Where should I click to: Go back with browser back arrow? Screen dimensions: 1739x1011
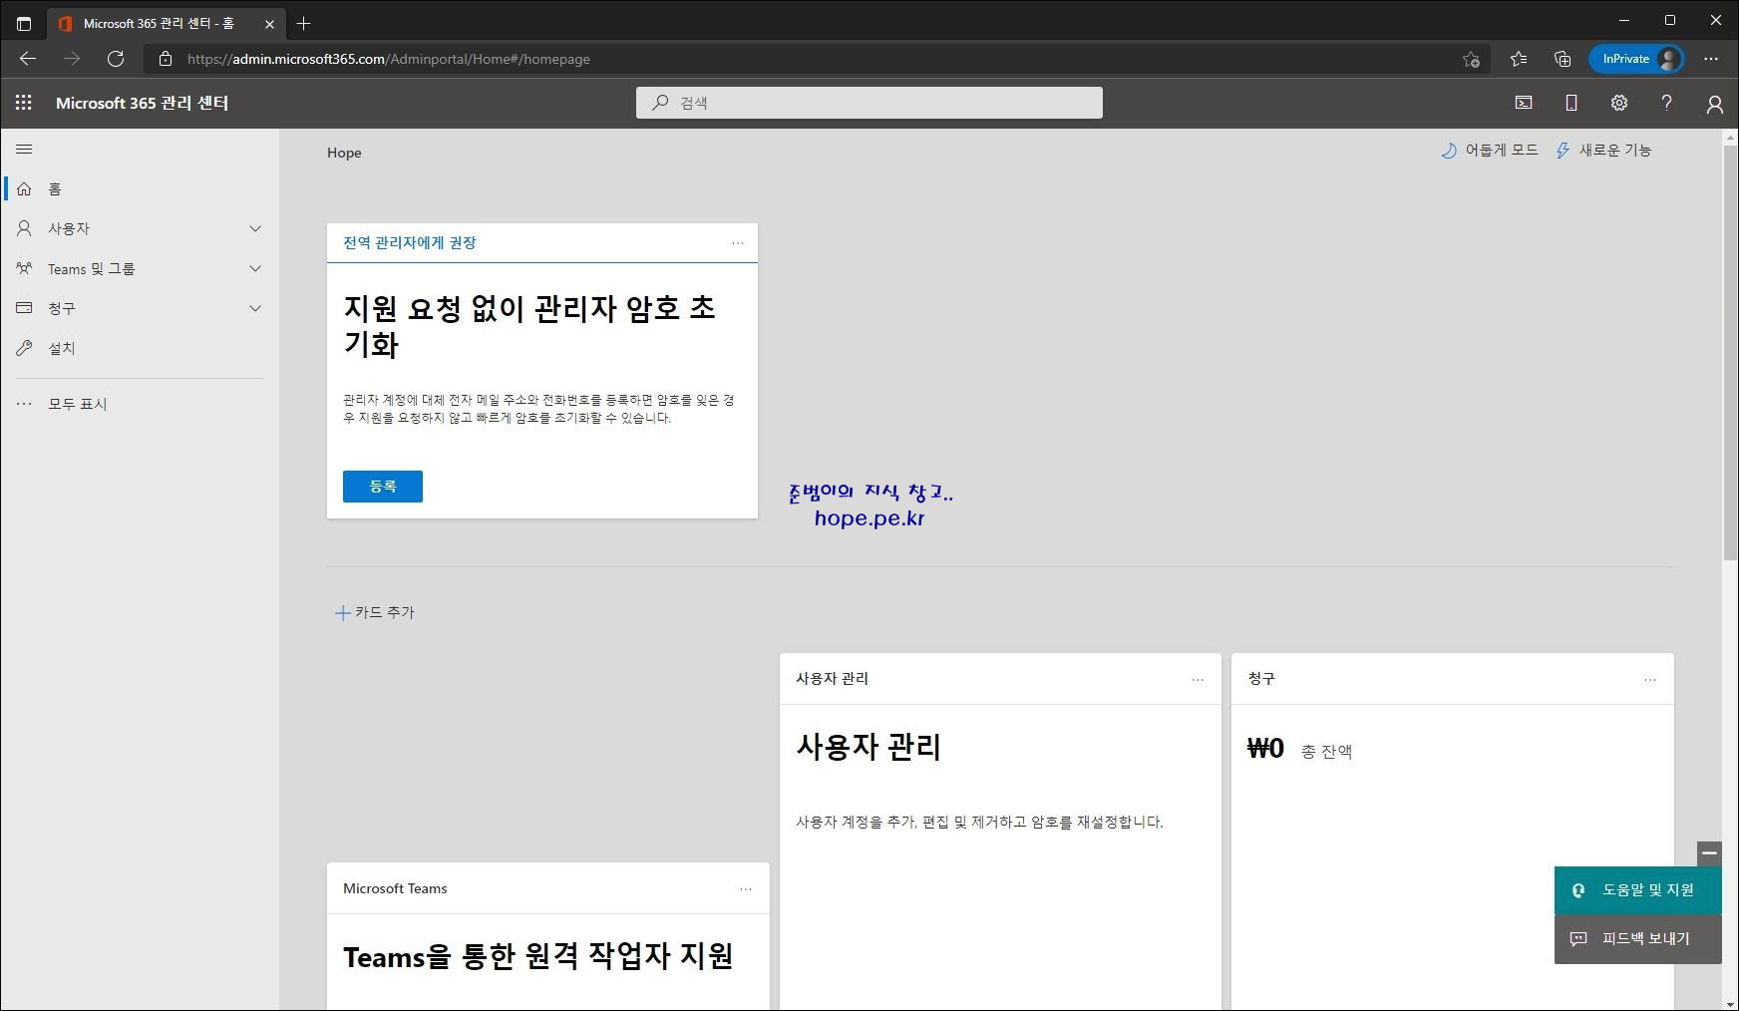(x=28, y=59)
